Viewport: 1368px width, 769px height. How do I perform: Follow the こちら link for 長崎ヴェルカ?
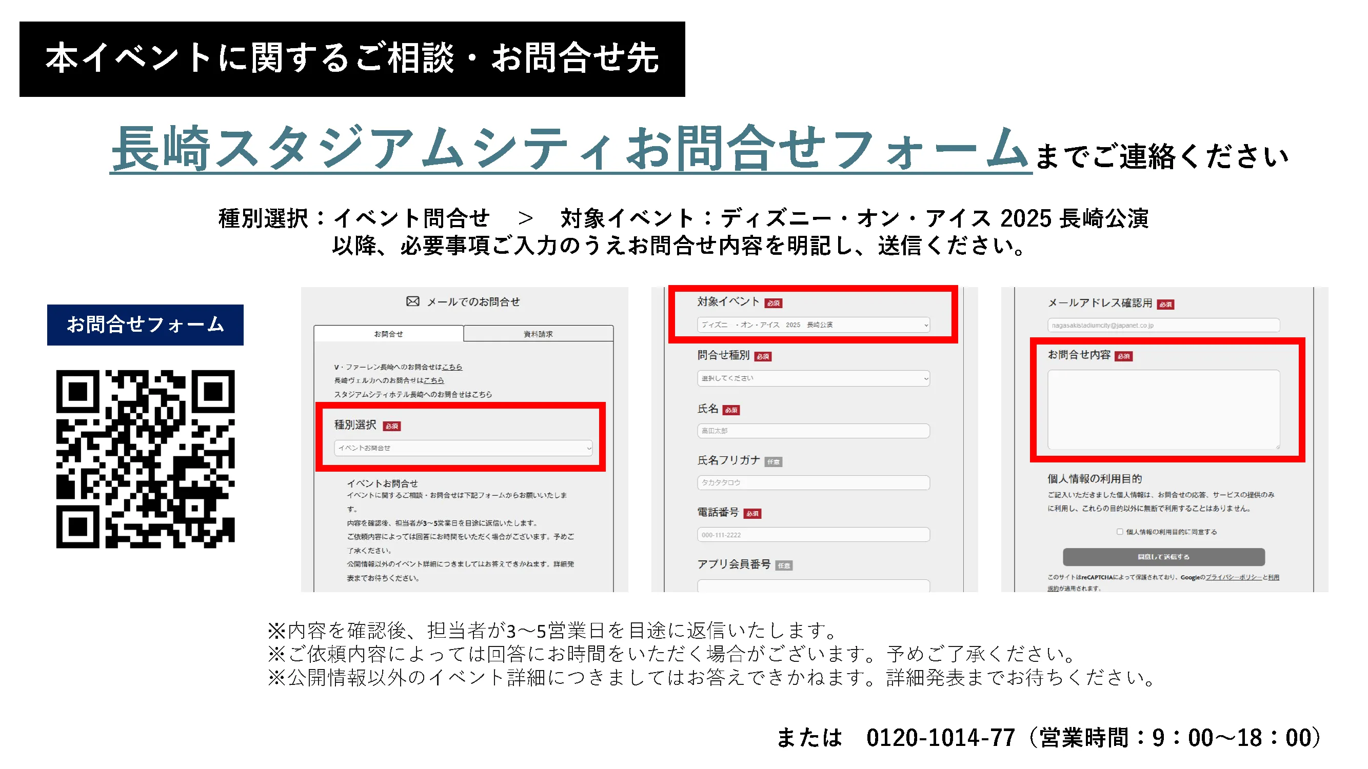point(433,380)
